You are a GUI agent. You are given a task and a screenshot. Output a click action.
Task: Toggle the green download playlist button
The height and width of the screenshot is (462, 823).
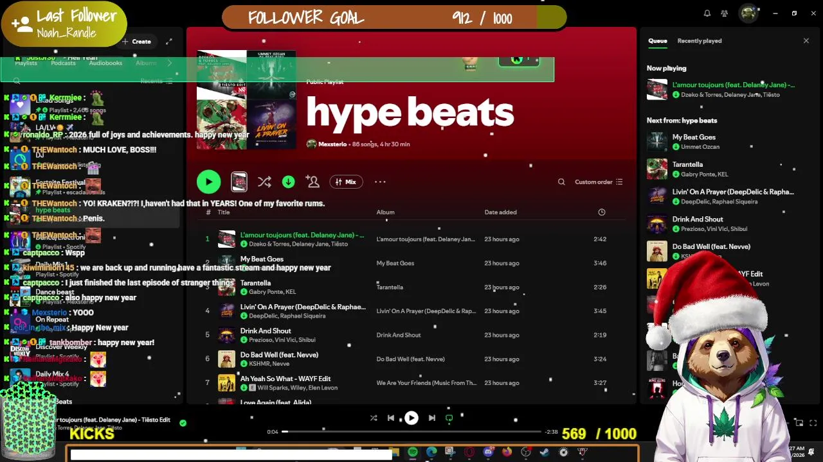pyautogui.click(x=288, y=182)
